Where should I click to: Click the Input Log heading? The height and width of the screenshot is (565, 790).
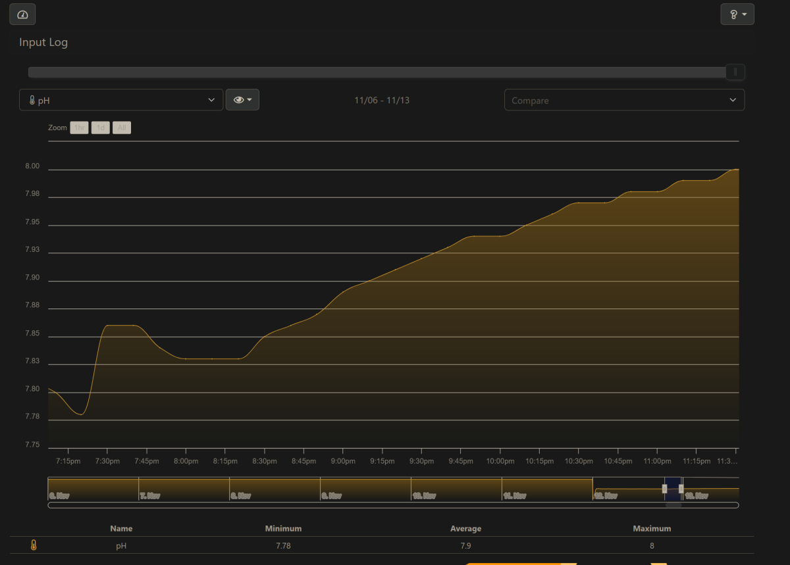(x=43, y=42)
